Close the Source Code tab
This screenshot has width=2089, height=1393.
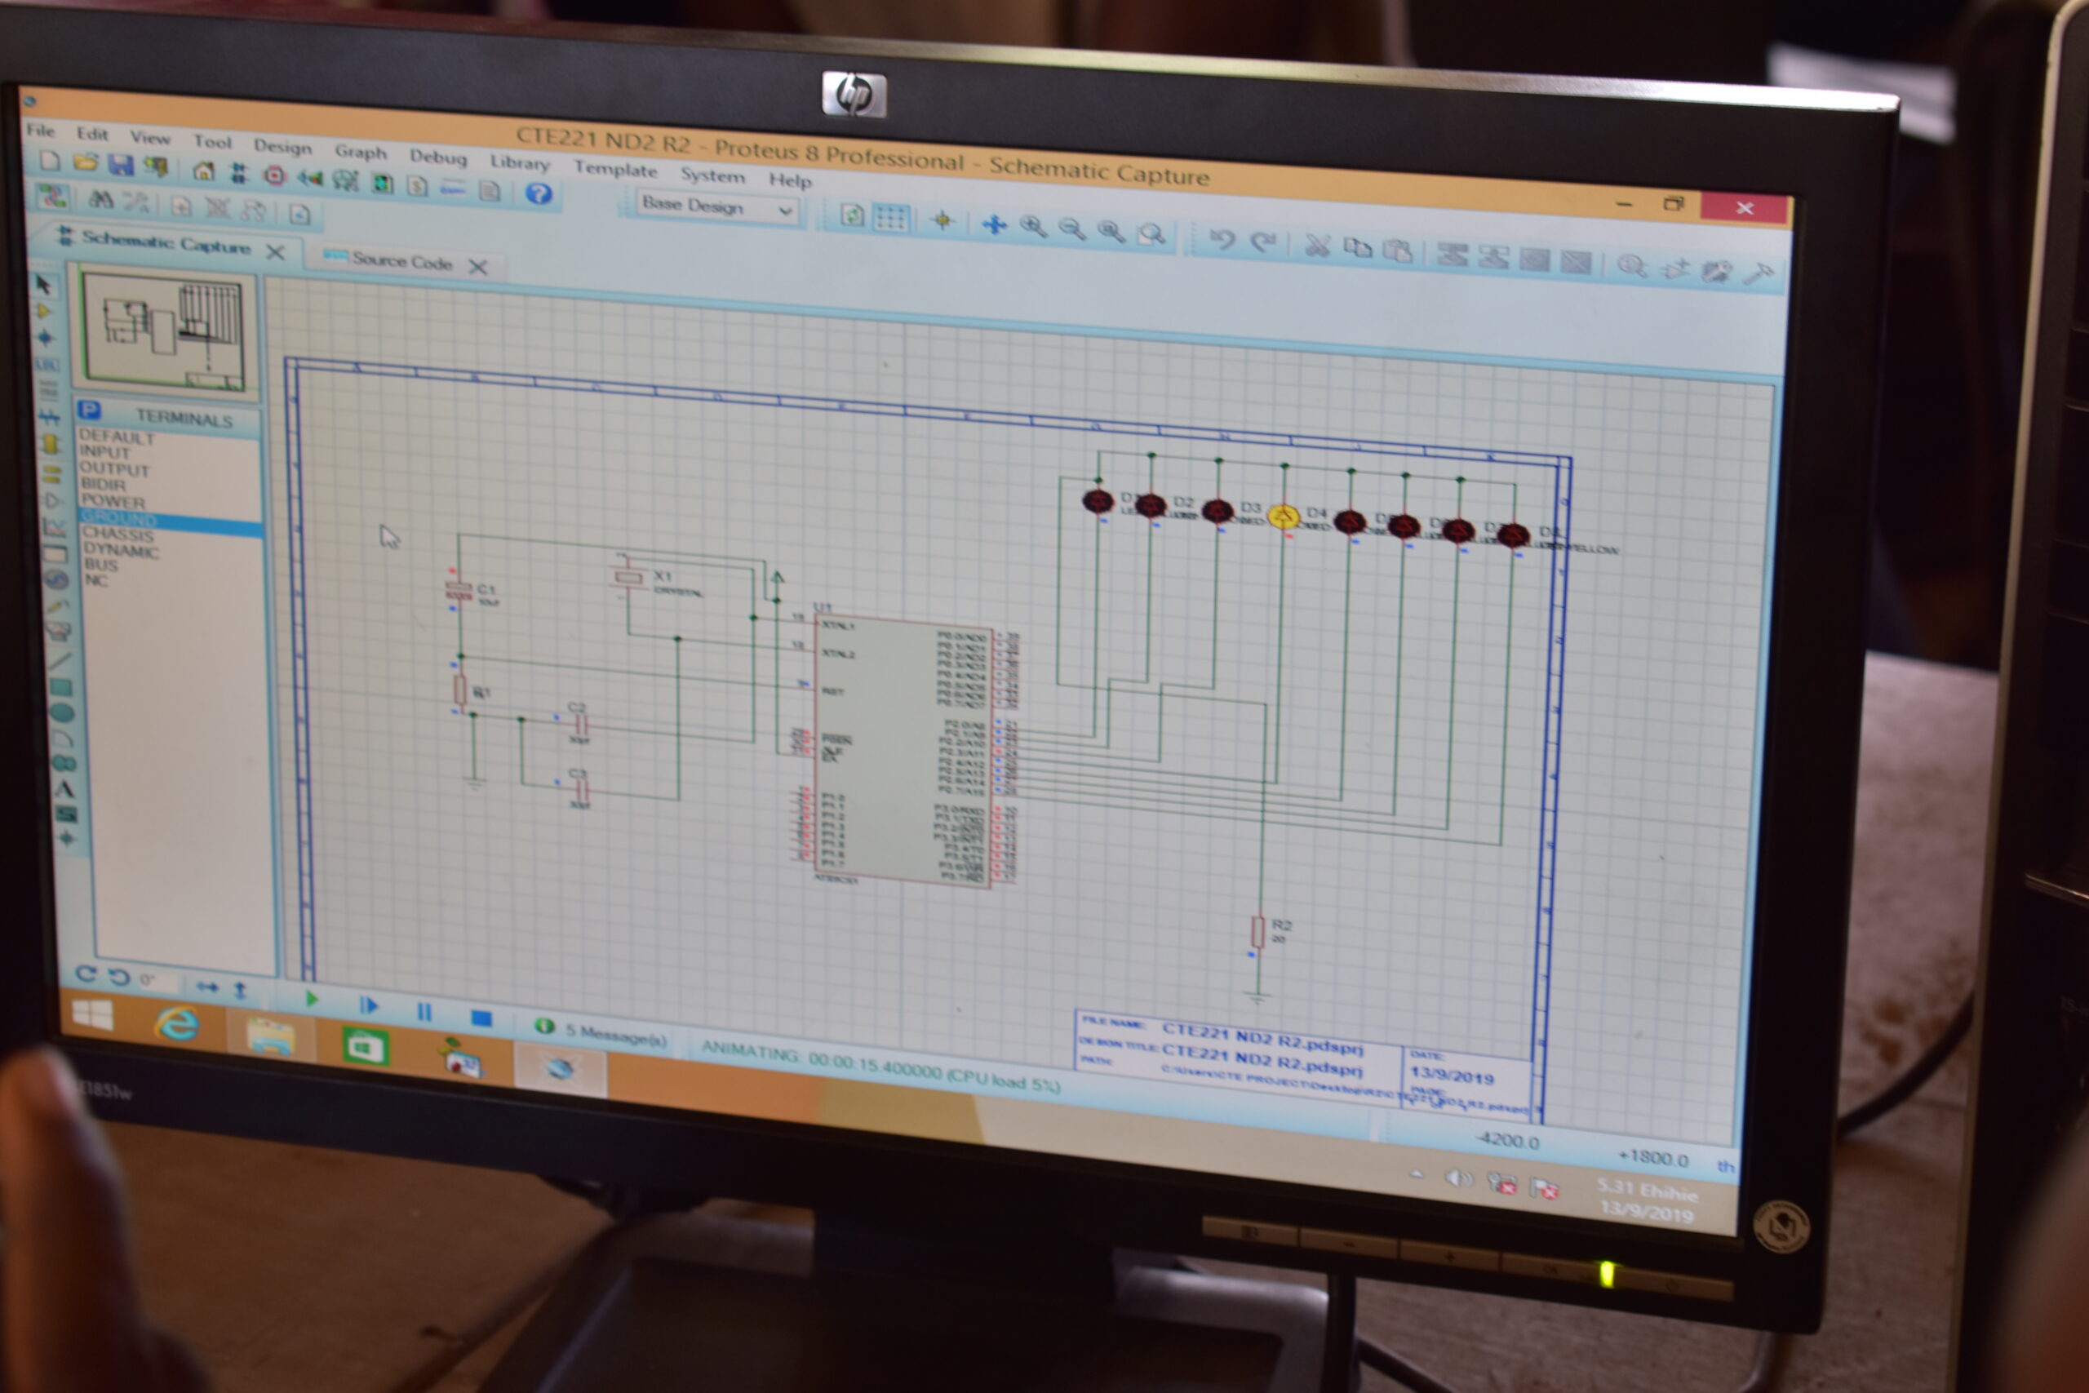(478, 267)
